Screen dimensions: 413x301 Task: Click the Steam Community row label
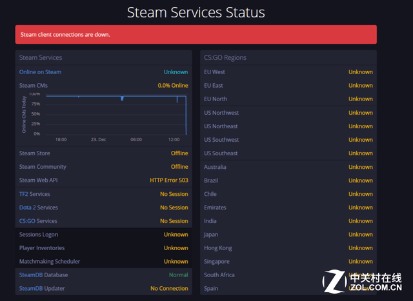pos(43,166)
